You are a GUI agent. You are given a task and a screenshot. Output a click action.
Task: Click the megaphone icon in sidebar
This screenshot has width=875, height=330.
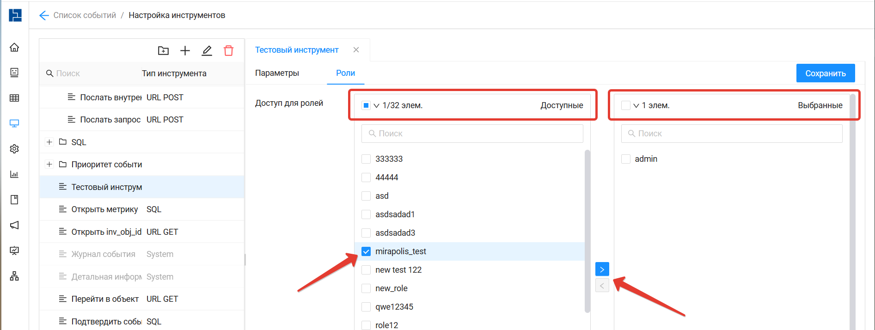[x=14, y=225]
